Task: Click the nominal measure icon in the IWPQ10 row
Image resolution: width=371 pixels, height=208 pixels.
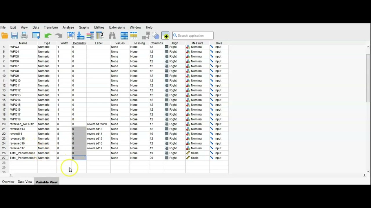Action: pyautogui.click(x=188, y=81)
